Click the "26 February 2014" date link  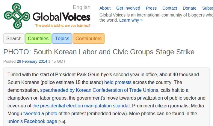tap(32, 61)
